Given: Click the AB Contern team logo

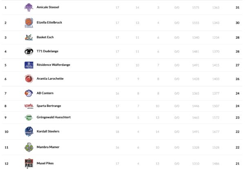Looking at the screenshot, I should coord(29,93).
